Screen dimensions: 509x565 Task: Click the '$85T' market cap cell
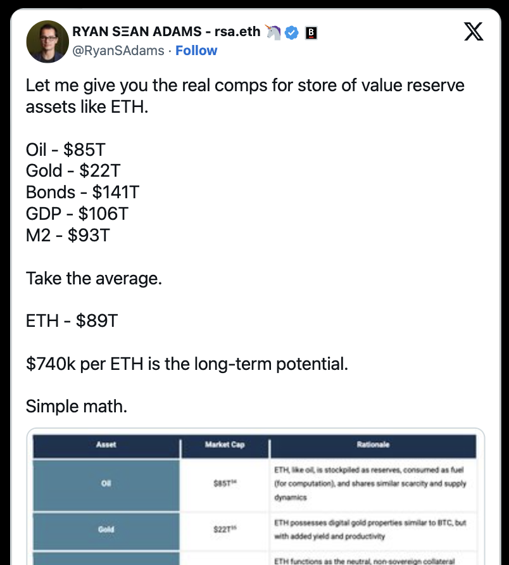coord(223,483)
